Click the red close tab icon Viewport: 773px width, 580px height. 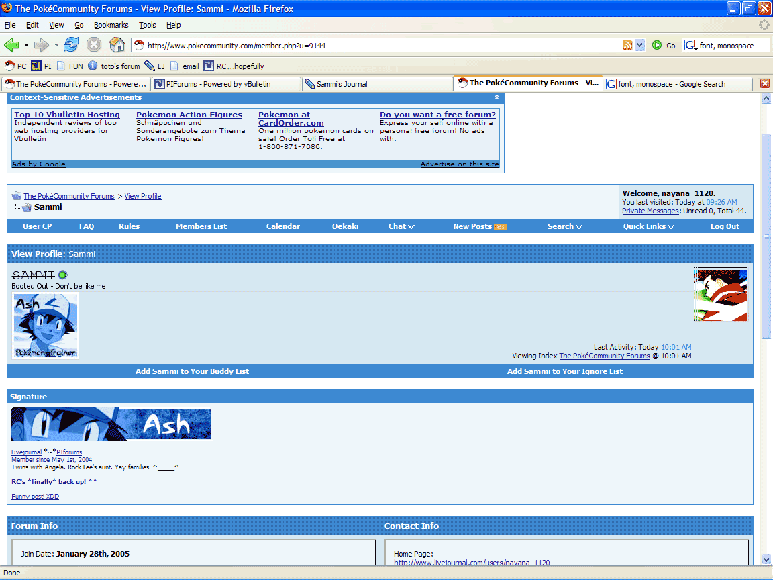coord(765,83)
